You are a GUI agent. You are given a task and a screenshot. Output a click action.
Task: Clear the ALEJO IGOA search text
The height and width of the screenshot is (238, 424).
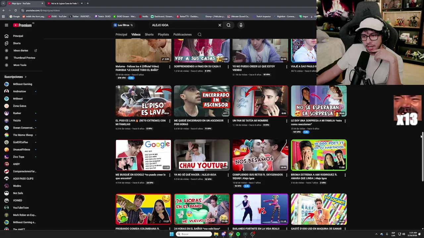click(220, 25)
